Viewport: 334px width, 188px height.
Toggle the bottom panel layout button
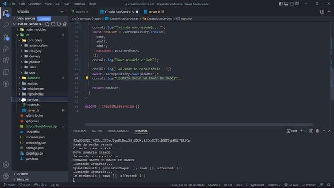click(x=287, y=4)
